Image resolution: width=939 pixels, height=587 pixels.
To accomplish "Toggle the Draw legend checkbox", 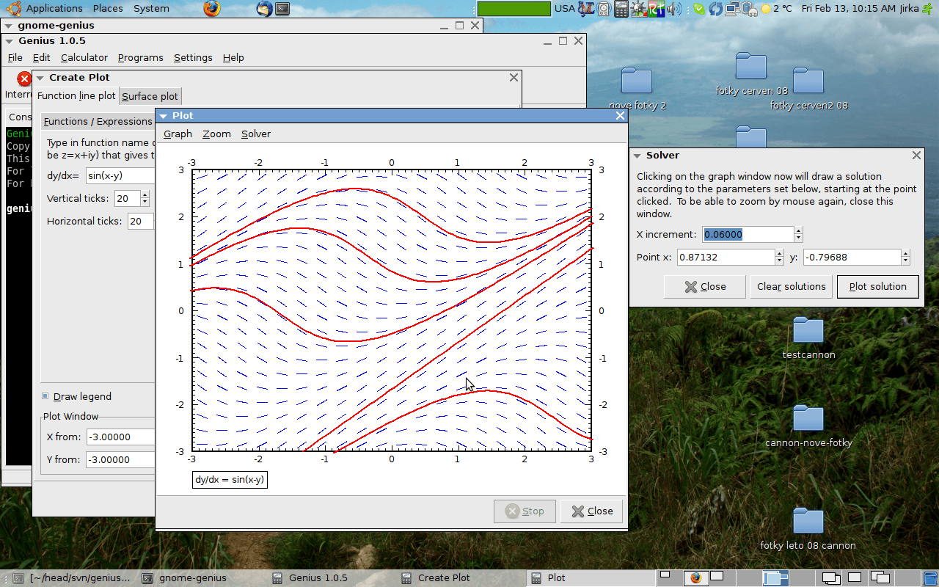I will (x=45, y=396).
